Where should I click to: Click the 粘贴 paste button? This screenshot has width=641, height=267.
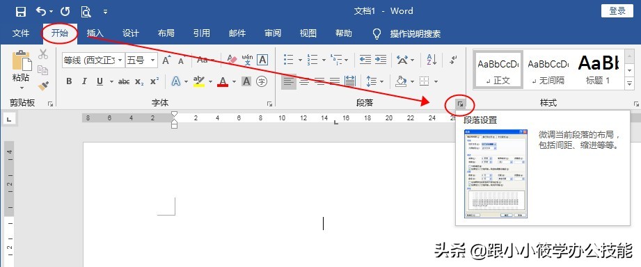tap(22, 70)
